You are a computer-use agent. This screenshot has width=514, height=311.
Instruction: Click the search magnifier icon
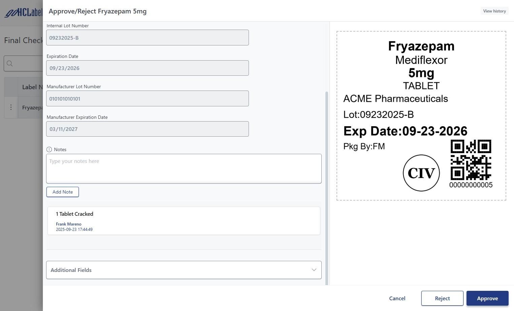pyautogui.click(x=10, y=64)
